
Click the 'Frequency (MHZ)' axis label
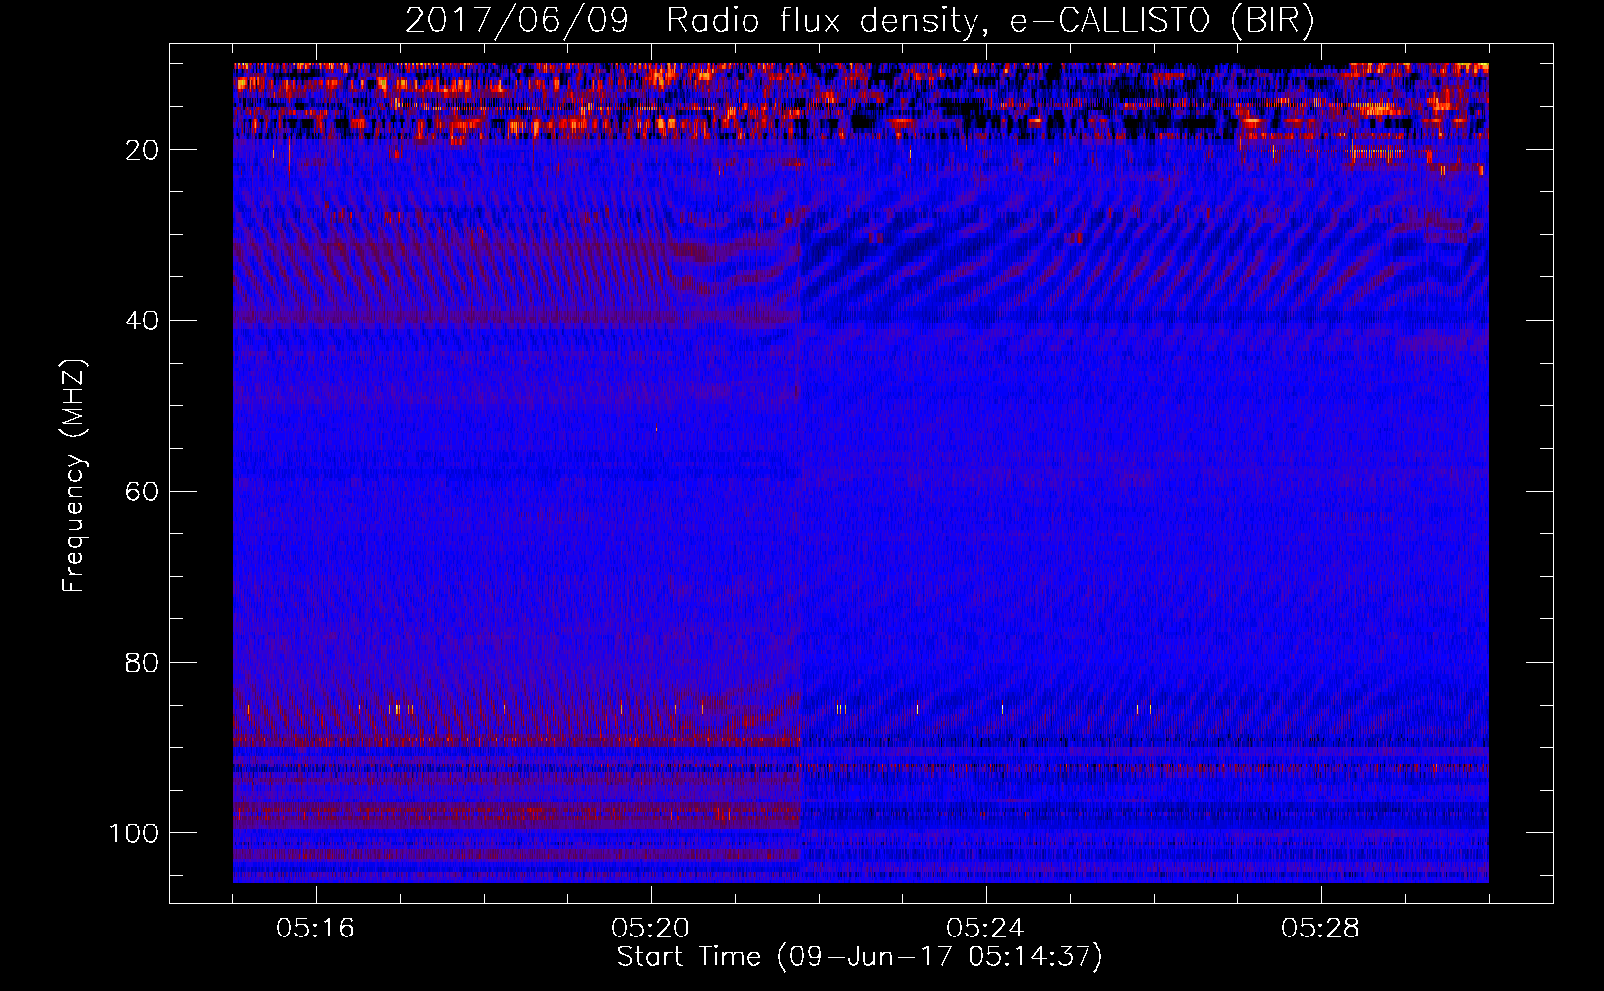click(74, 476)
